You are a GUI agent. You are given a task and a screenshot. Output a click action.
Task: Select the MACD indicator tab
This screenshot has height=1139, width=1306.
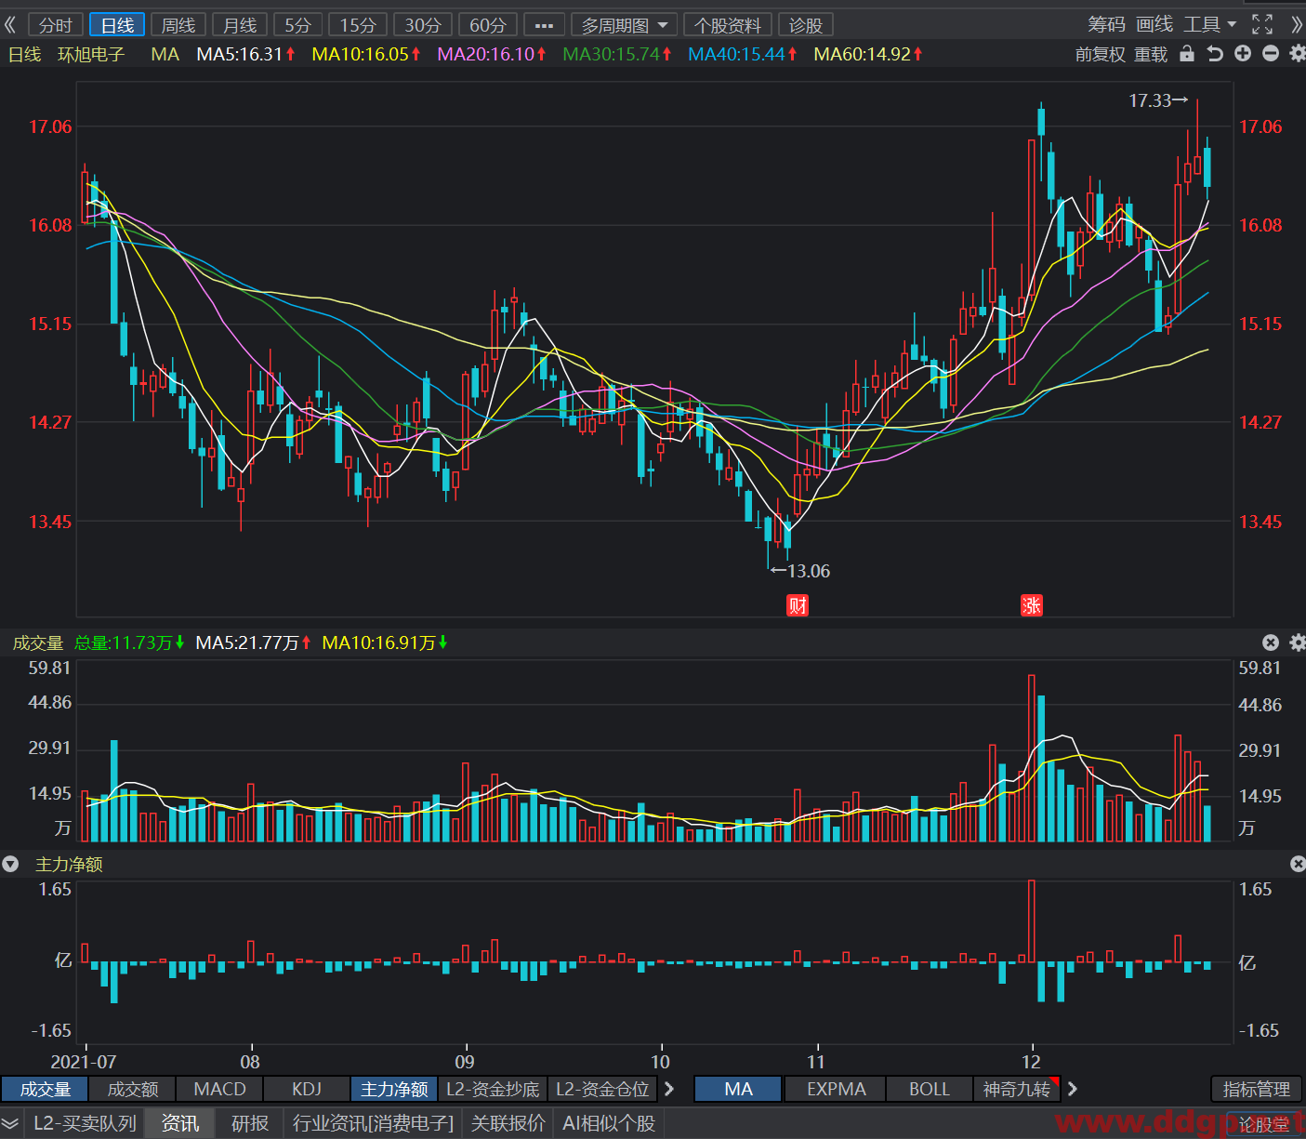(219, 1089)
